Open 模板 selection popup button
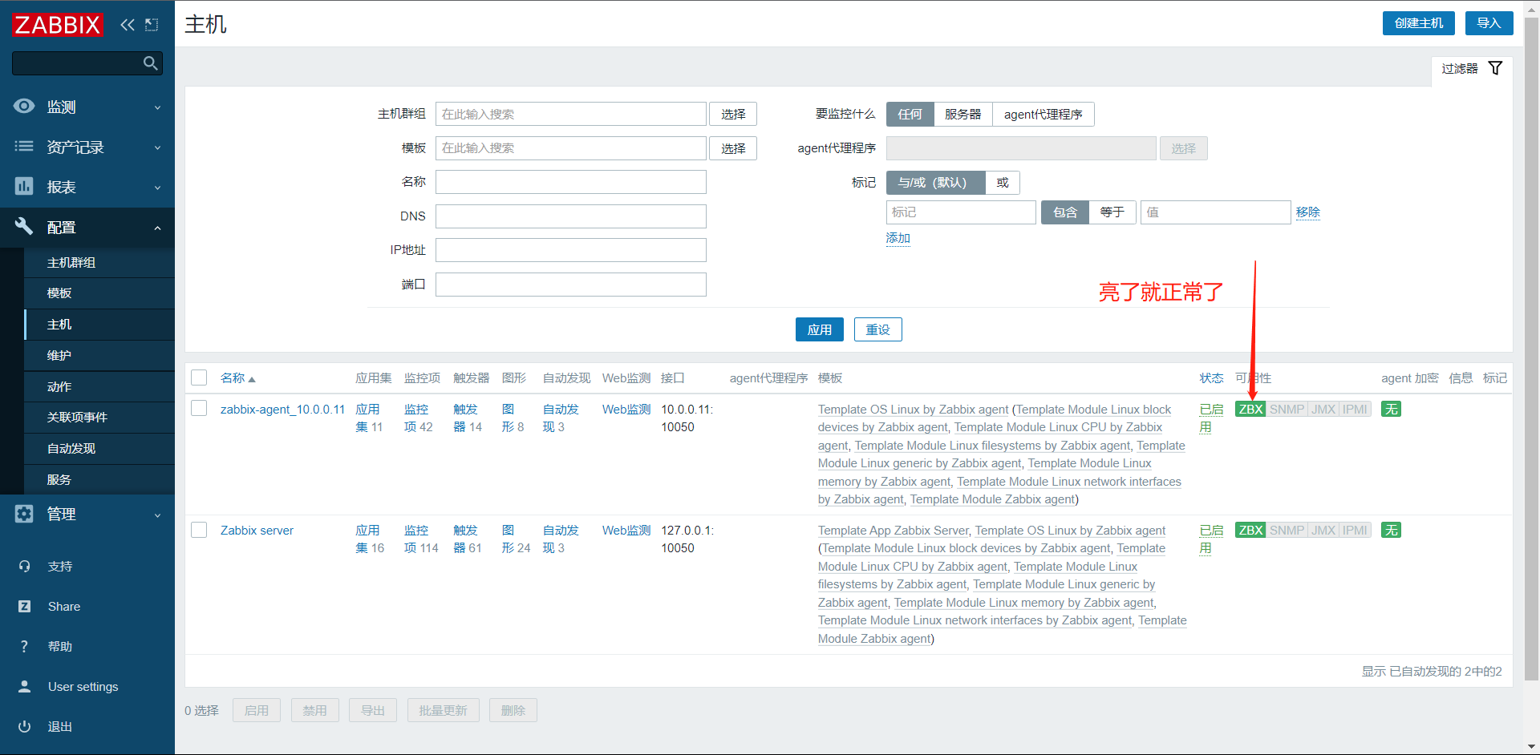The height and width of the screenshot is (755, 1540). (733, 148)
